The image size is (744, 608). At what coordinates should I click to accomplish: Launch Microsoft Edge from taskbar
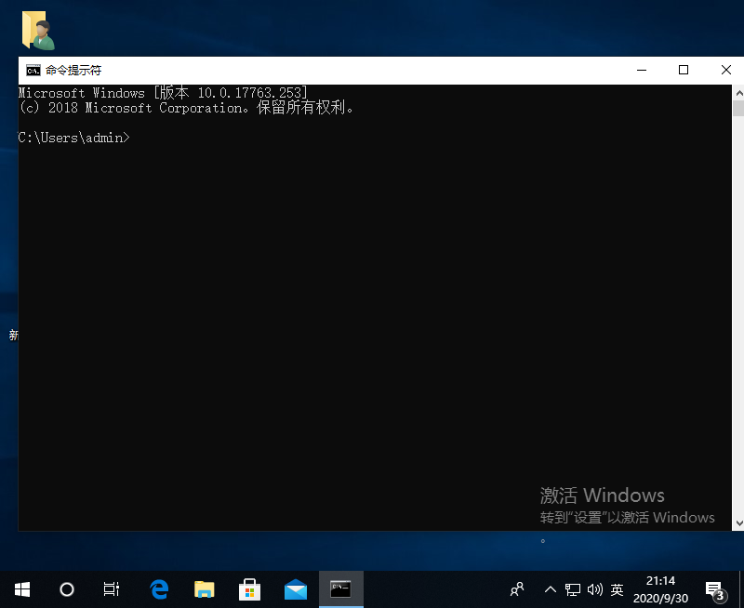[x=159, y=589]
